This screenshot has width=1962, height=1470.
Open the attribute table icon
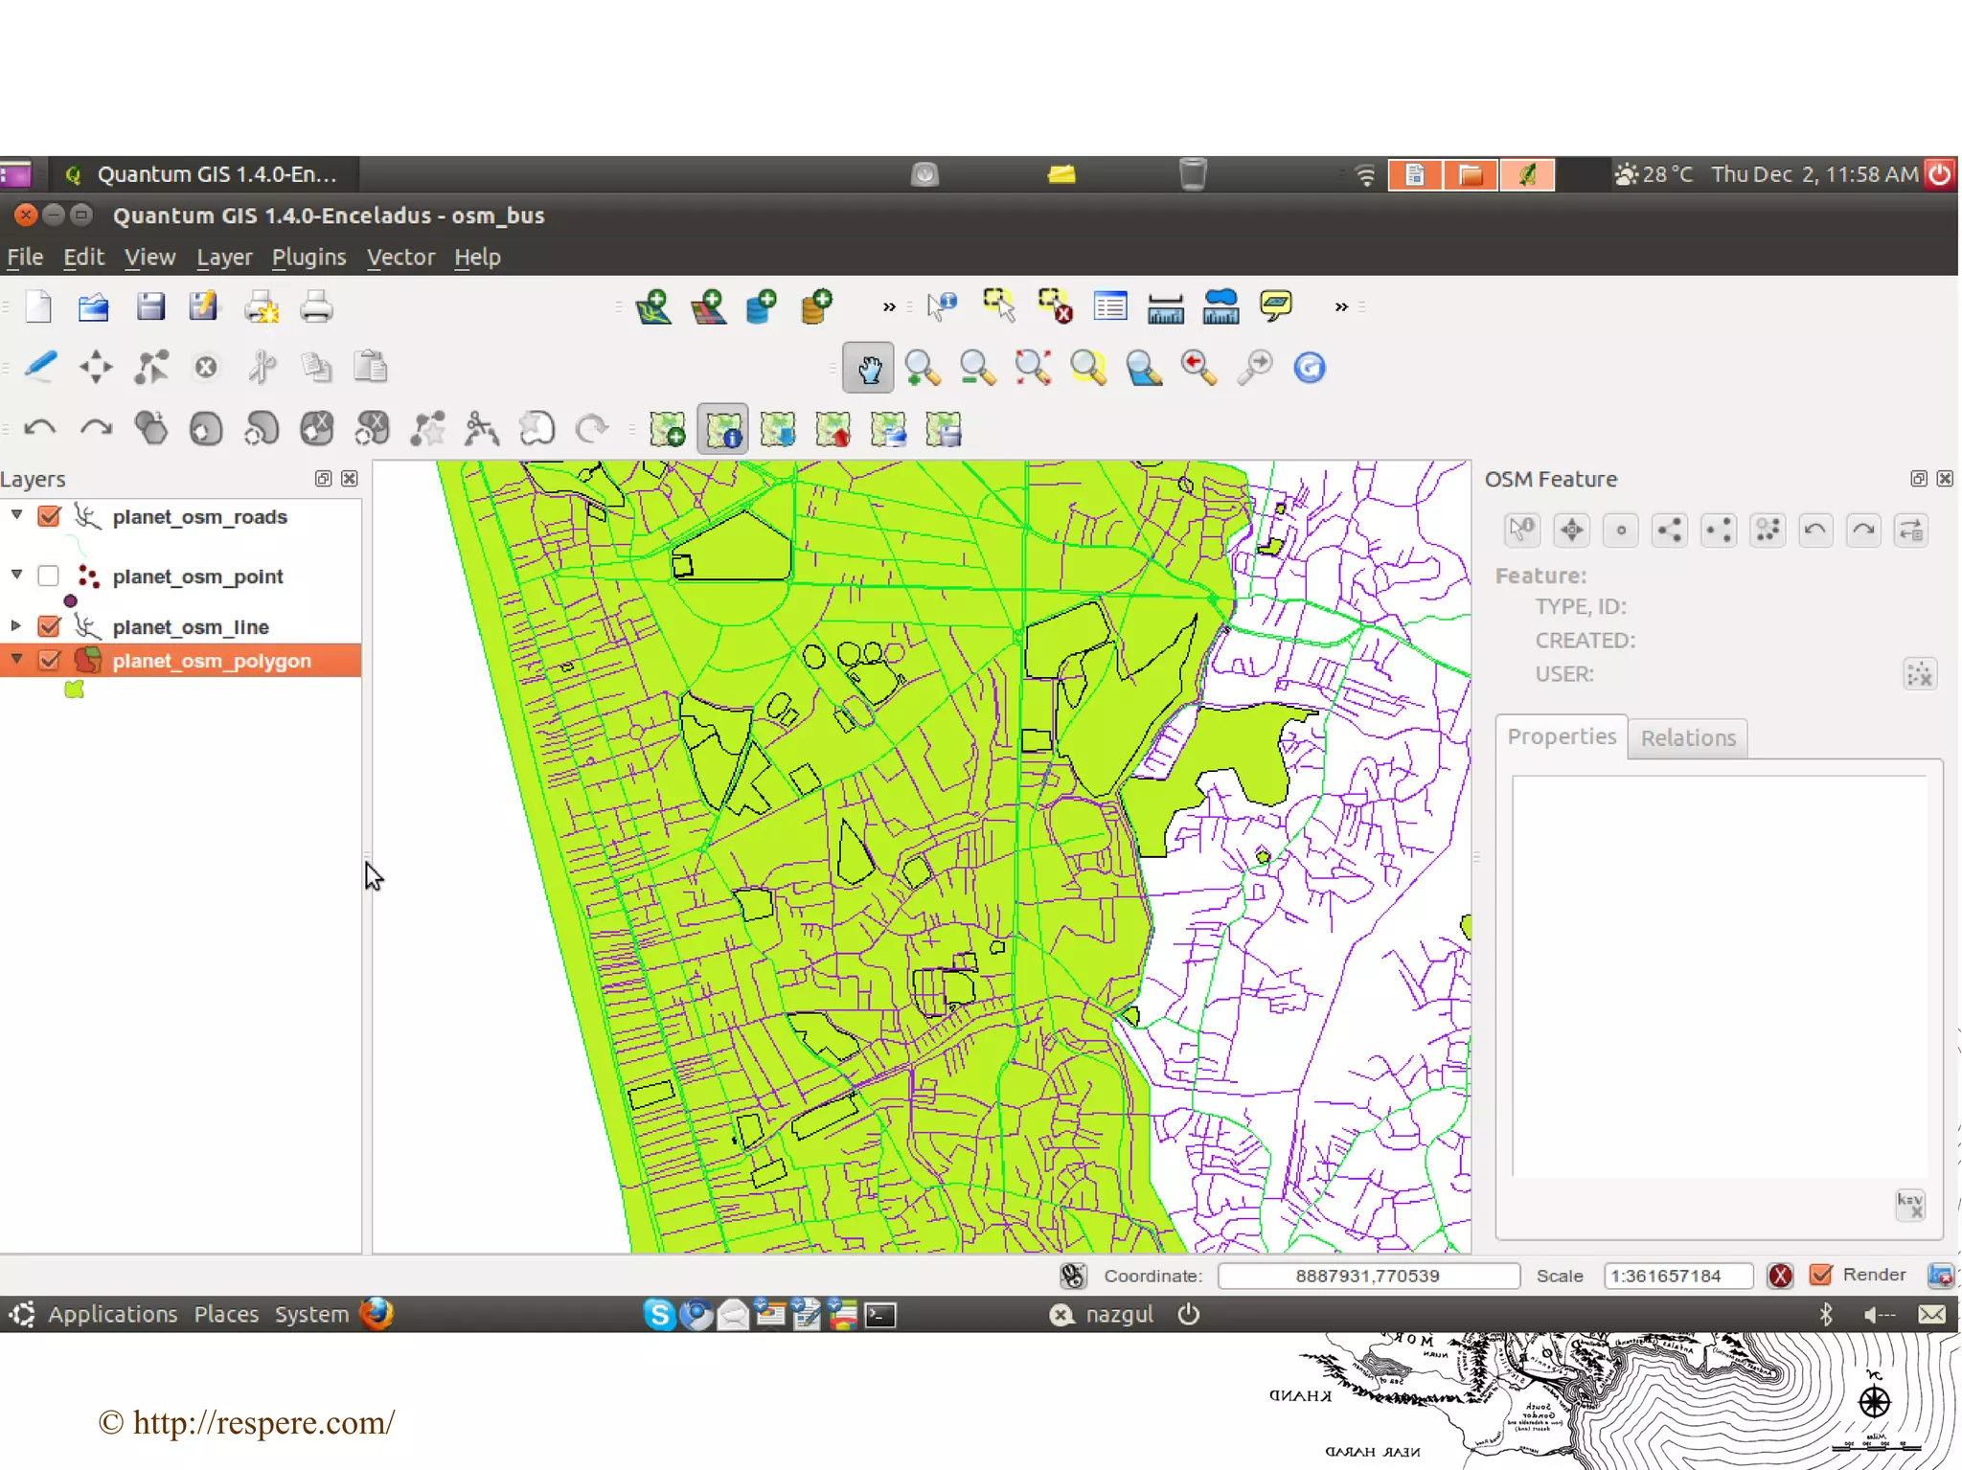click(1109, 307)
